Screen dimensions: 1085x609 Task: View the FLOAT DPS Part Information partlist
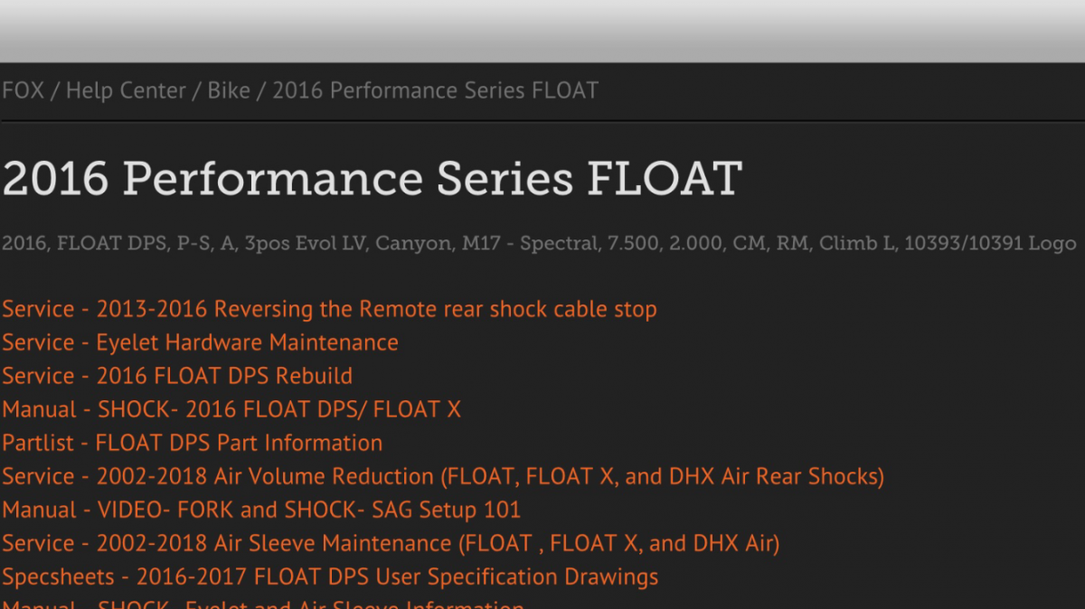pos(192,443)
